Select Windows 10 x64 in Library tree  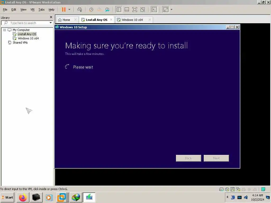click(28, 38)
